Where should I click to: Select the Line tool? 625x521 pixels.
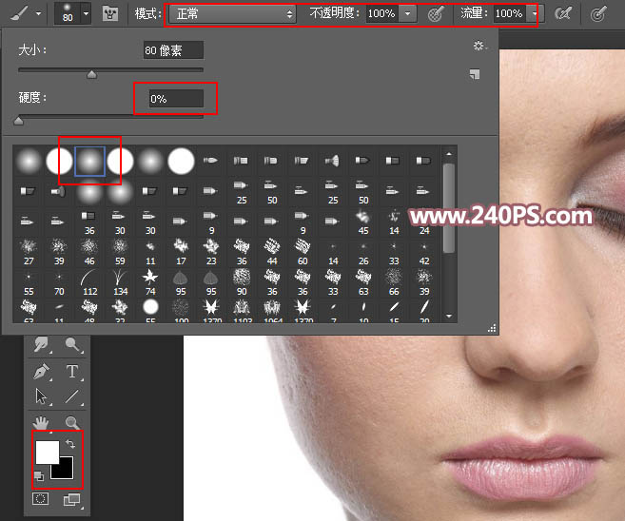click(x=71, y=396)
